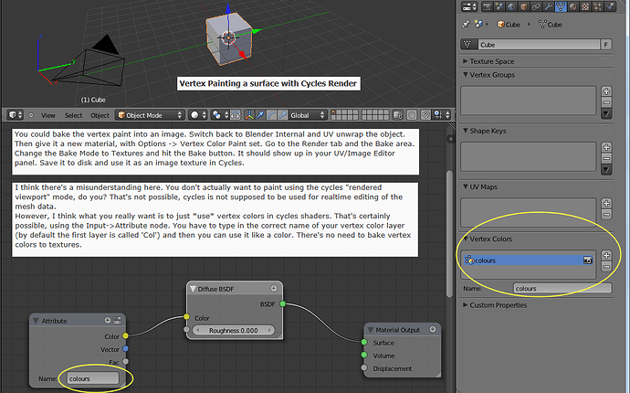Open the vertex group specials menu
Image resolution: width=630 pixels, height=393 pixels.
click(x=606, y=114)
